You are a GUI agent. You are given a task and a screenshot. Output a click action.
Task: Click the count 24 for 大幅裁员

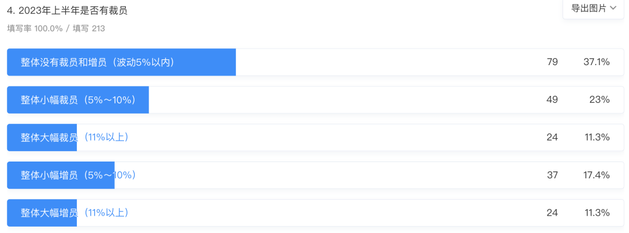[552, 137]
